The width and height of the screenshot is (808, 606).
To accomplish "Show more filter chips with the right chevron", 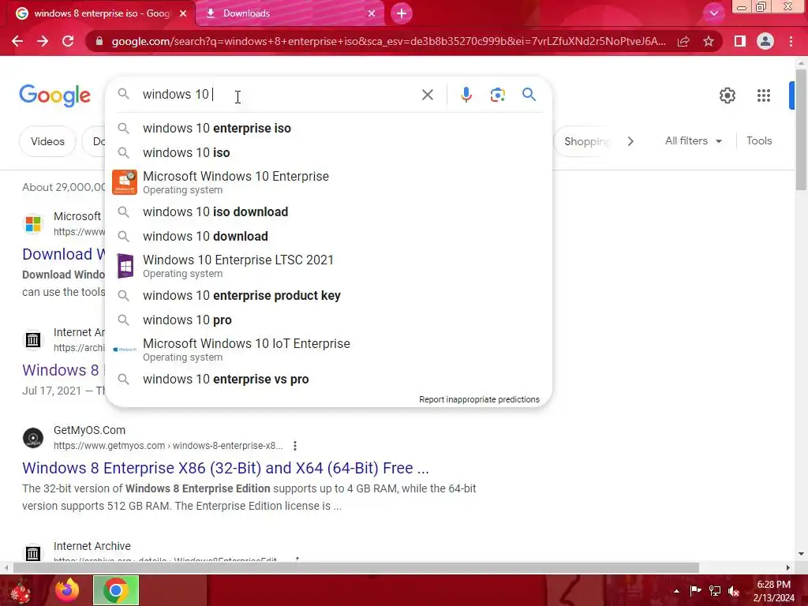I will point(630,141).
